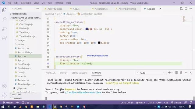195x109 pixels.
Task: Open the Problems panel tab
Action: click(51, 73)
